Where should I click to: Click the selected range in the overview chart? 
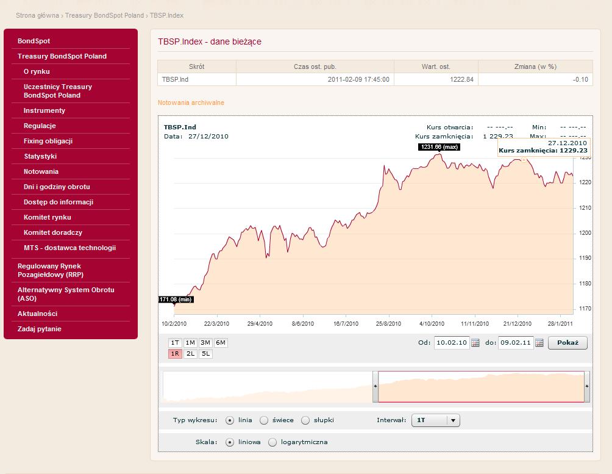(x=481, y=387)
